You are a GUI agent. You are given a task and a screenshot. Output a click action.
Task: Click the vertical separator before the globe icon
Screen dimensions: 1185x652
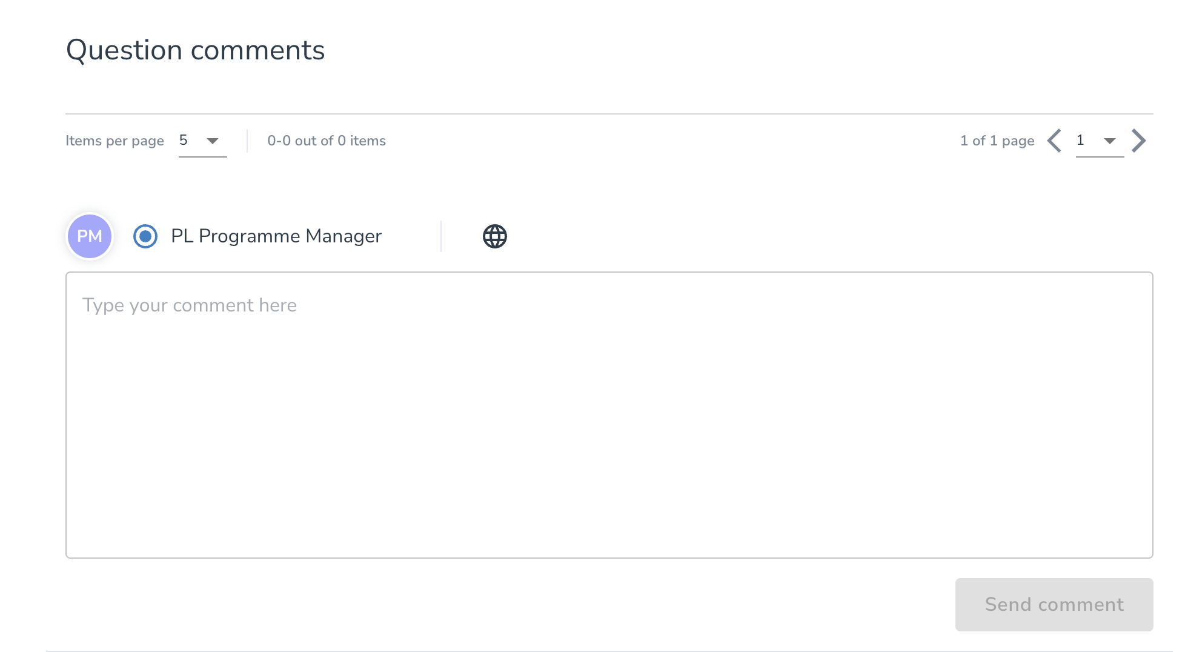click(441, 236)
